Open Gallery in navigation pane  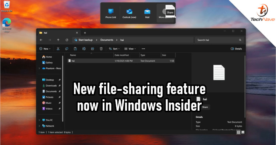pyautogui.click(x=47, y=62)
